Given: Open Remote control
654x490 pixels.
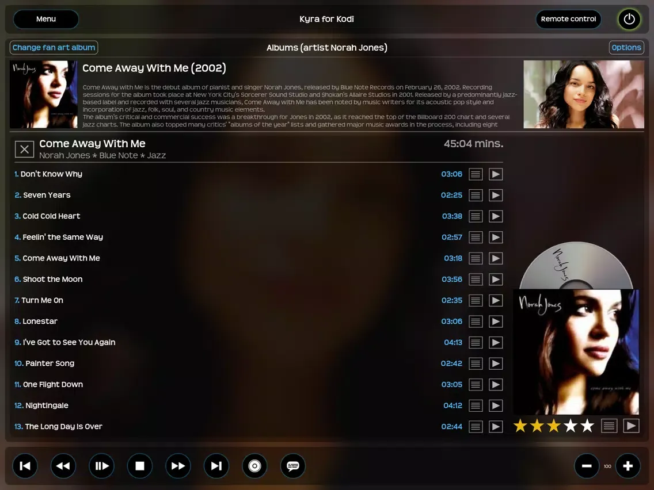Looking at the screenshot, I should pos(568,19).
